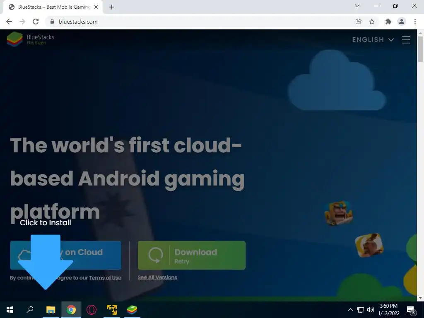The image size is (424, 318).
Task: Click the yellow barbarian game icon
Action: pos(369,245)
